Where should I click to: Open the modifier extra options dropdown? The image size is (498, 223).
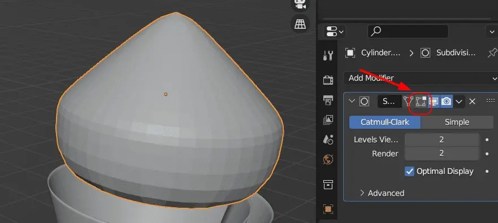(x=459, y=102)
